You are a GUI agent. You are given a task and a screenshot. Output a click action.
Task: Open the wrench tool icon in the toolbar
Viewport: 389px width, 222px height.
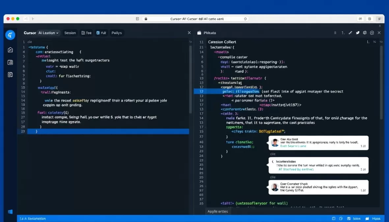[x=351, y=33]
